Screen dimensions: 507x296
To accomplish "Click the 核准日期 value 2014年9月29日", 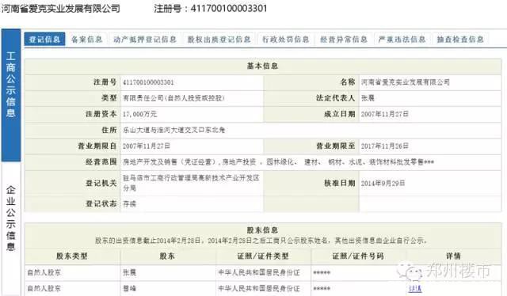I will point(383,184).
